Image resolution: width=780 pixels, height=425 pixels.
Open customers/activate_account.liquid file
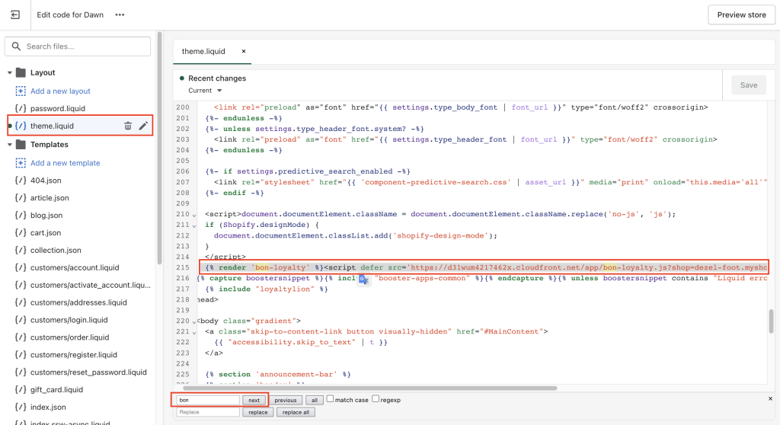click(x=90, y=285)
